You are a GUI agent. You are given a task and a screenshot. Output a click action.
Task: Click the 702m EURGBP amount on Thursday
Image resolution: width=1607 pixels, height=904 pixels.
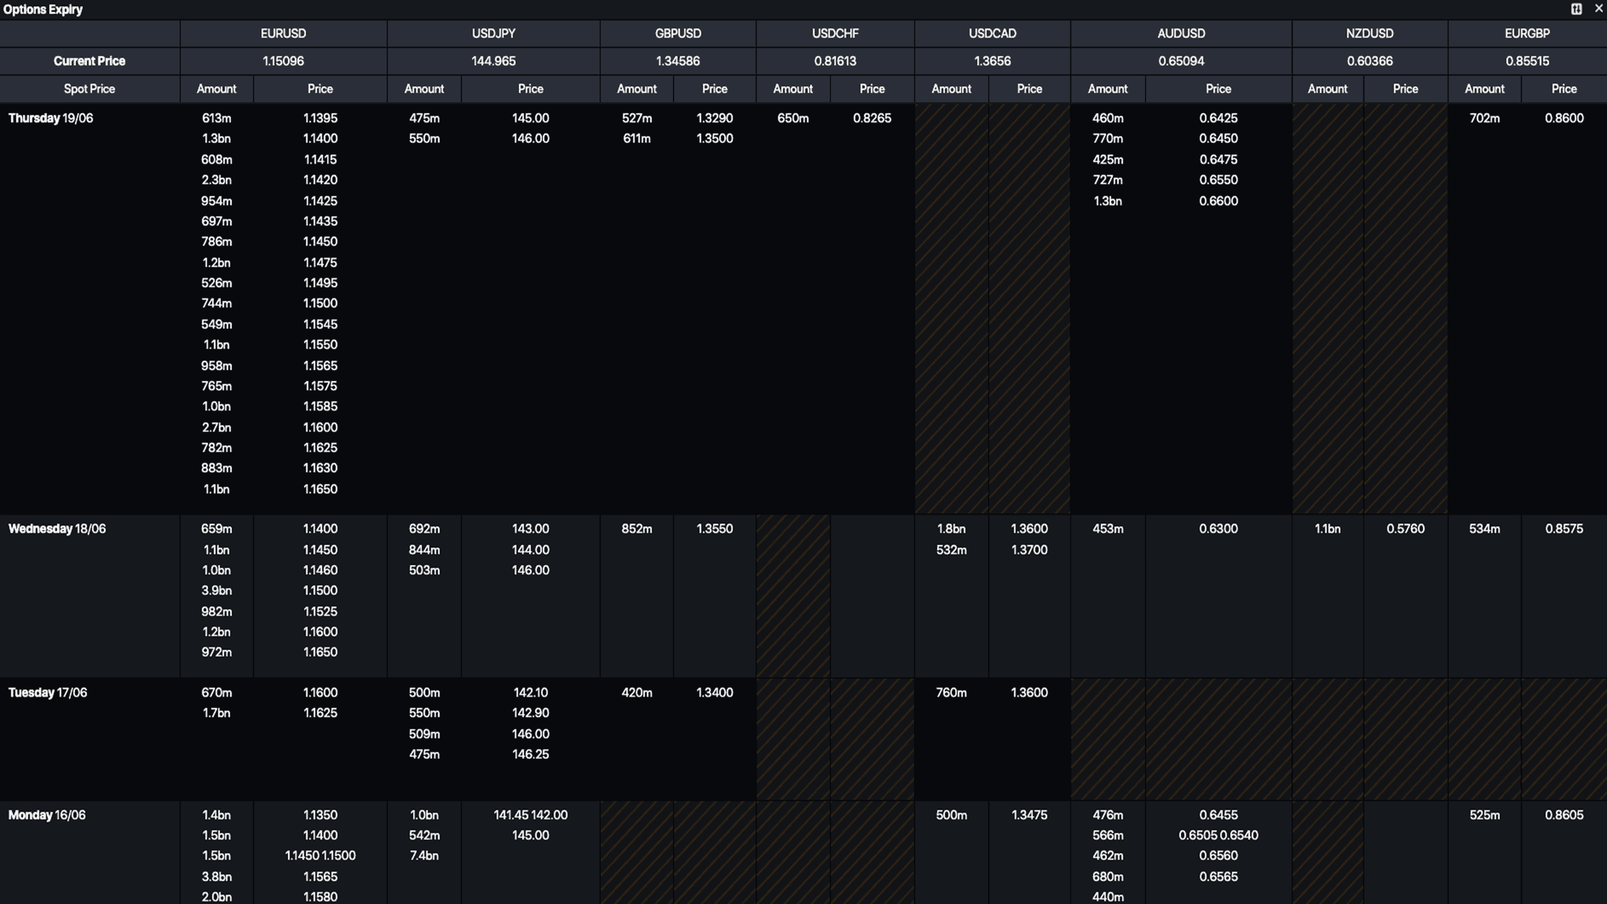pyautogui.click(x=1485, y=118)
